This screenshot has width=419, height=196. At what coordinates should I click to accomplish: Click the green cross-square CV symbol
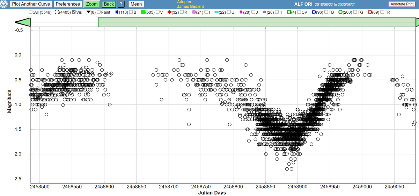[289, 12]
